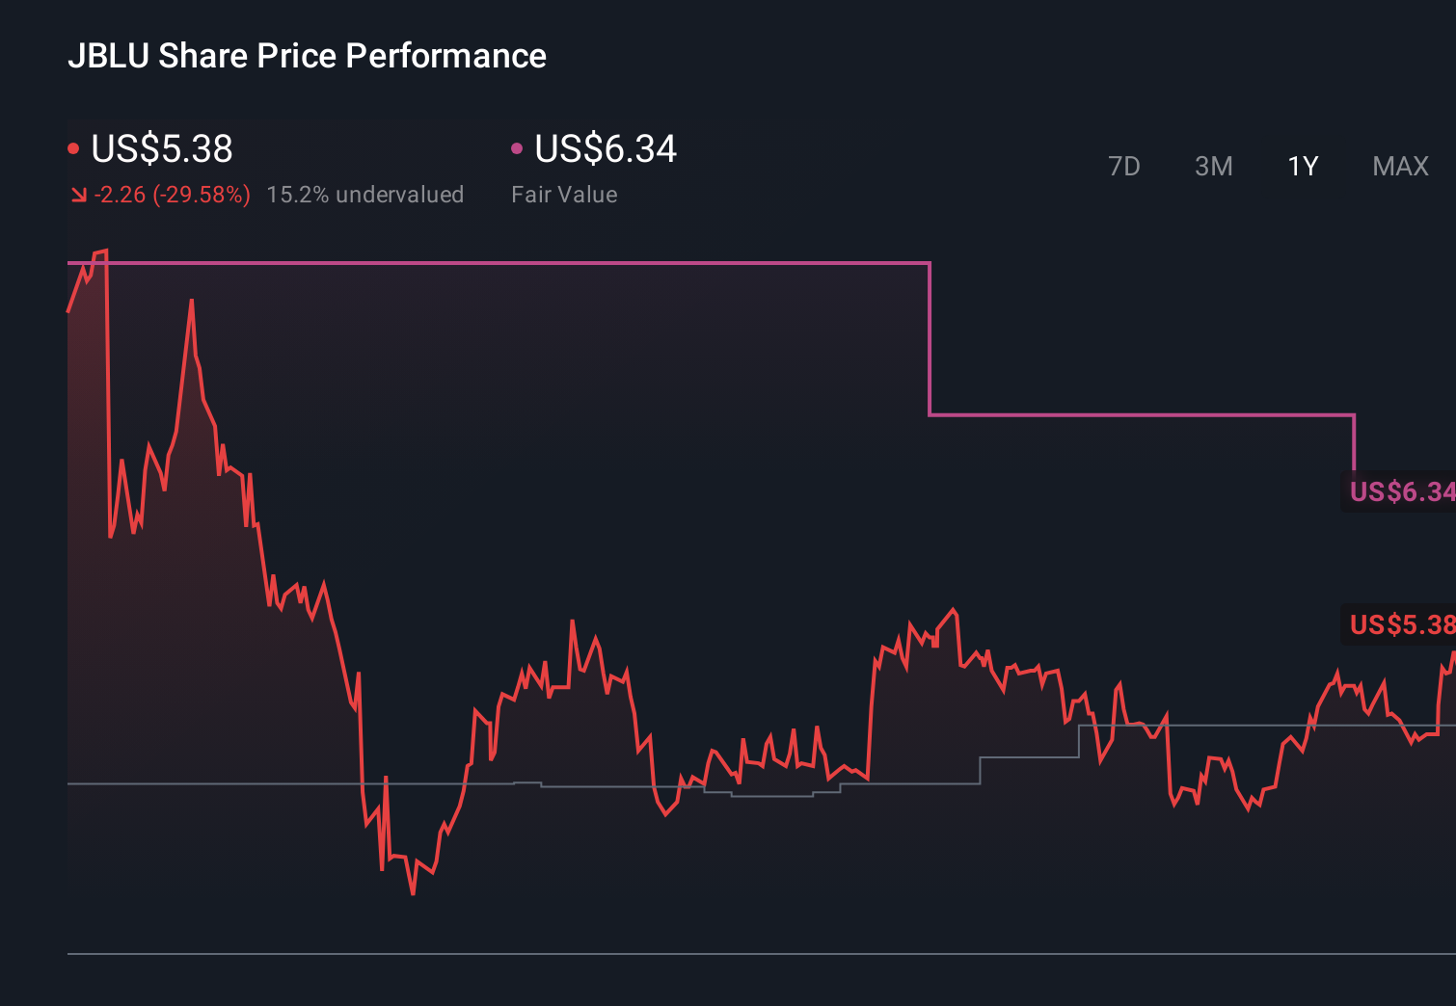Image resolution: width=1456 pixels, height=1006 pixels.
Task: Click the US$6.34 Fair Value heading
Action: (x=604, y=149)
